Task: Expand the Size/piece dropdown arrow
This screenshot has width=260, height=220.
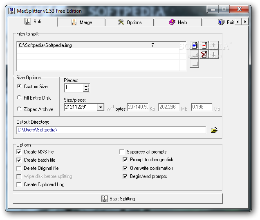Action: click(101, 107)
